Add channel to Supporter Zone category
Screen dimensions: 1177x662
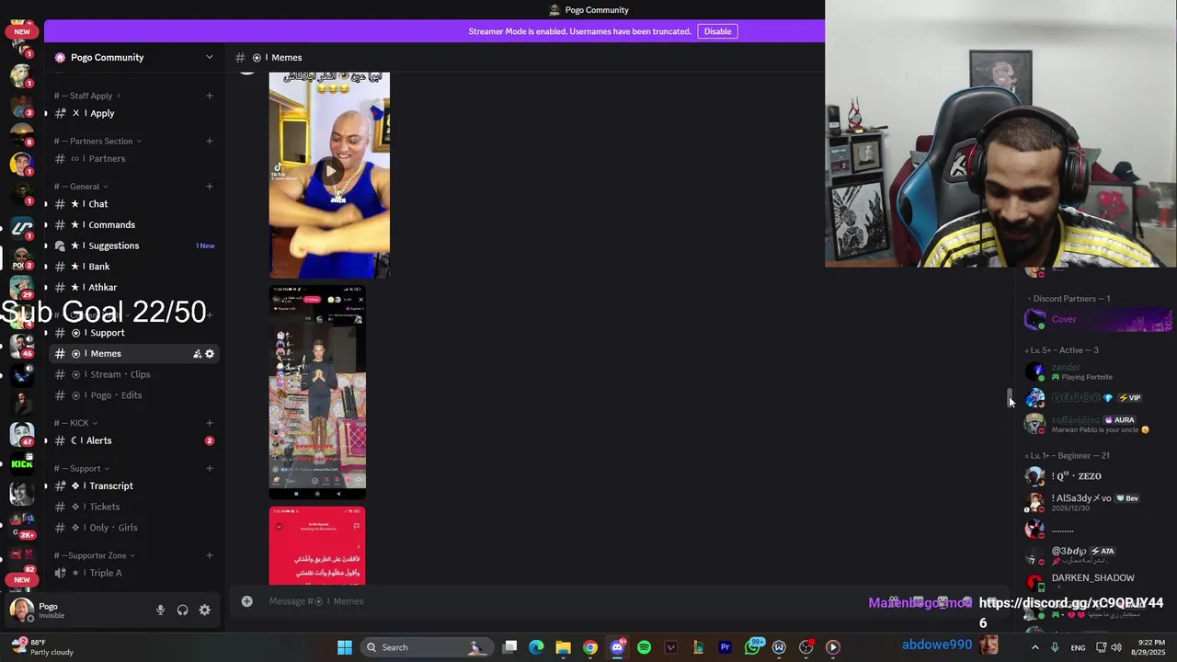tap(210, 555)
